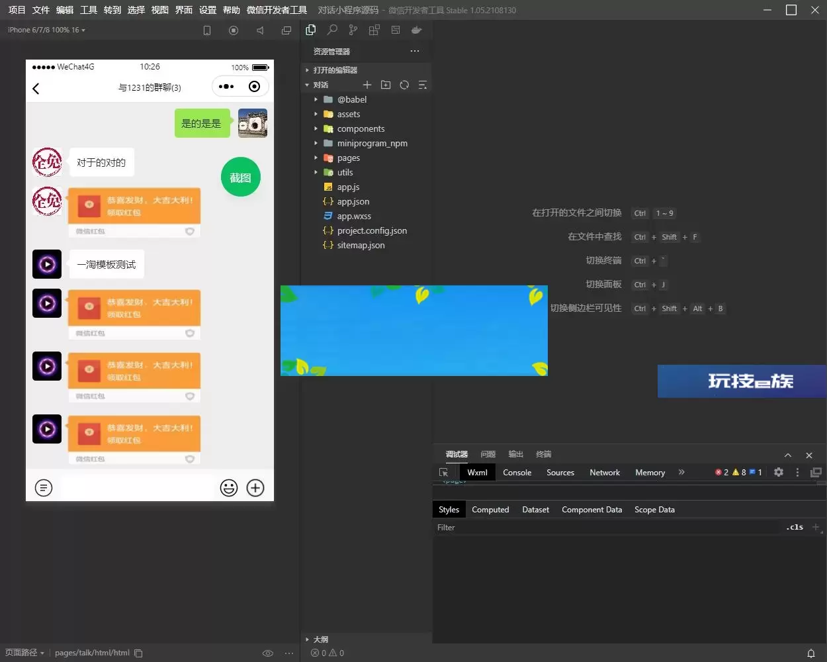Toggle the preview eye icon in bottom bar
Image resolution: width=827 pixels, height=662 pixels.
pyautogui.click(x=268, y=653)
